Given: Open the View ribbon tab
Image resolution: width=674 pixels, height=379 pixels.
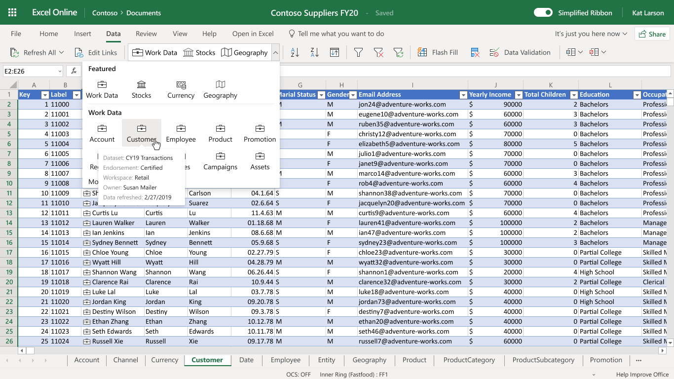Looking at the screenshot, I should click(x=180, y=34).
